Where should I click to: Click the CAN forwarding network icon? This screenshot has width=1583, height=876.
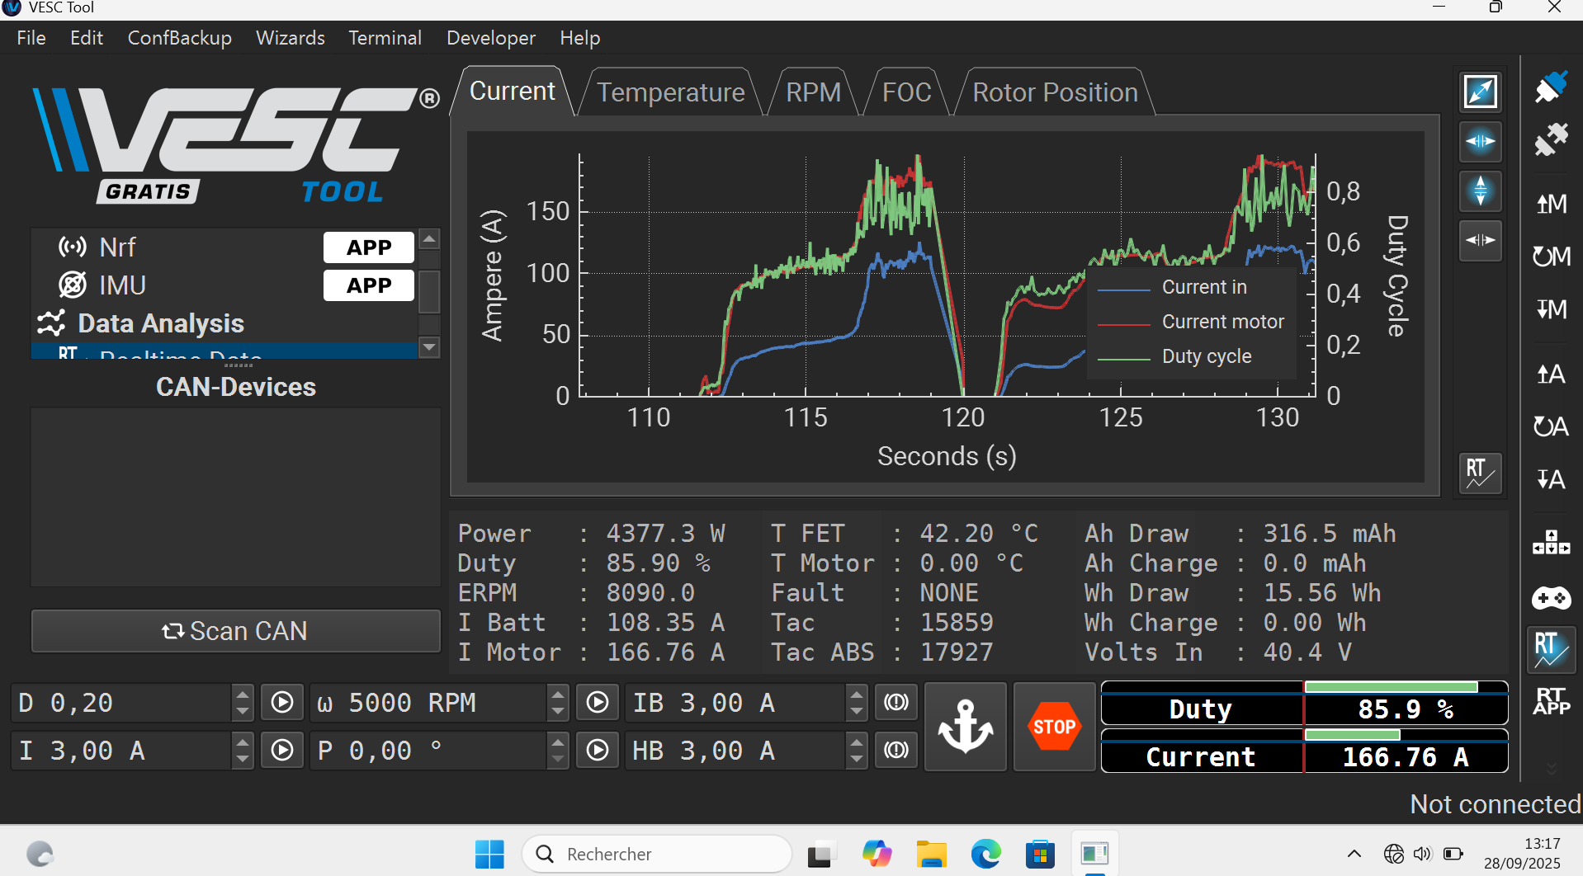[x=1551, y=543]
